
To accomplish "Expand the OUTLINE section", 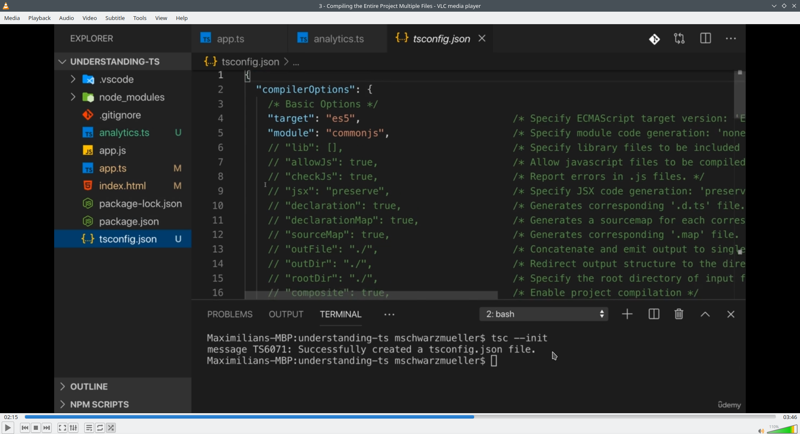I will click(123, 387).
